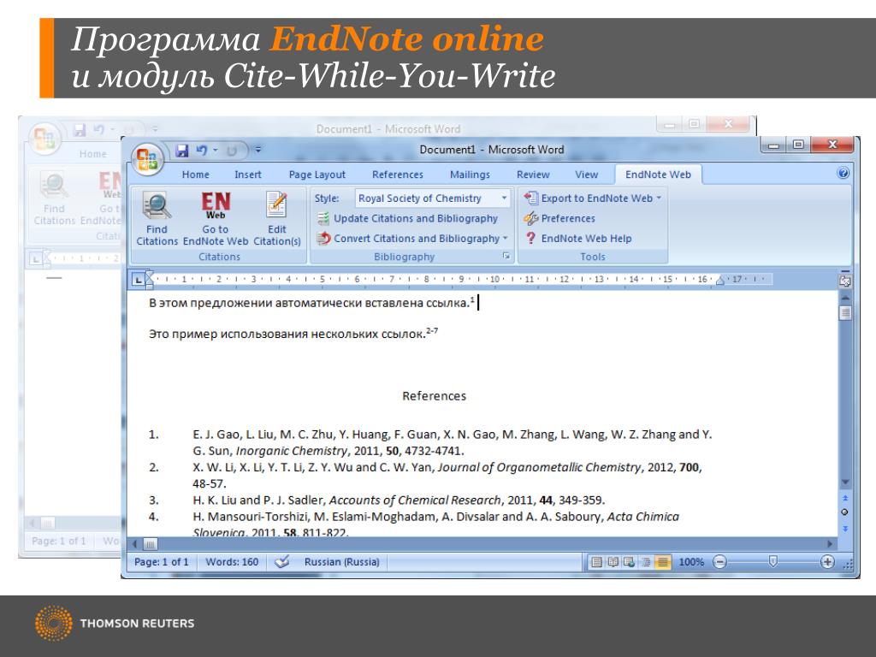Click Words: 160 in status bar
The image size is (876, 657).
(x=232, y=562)
